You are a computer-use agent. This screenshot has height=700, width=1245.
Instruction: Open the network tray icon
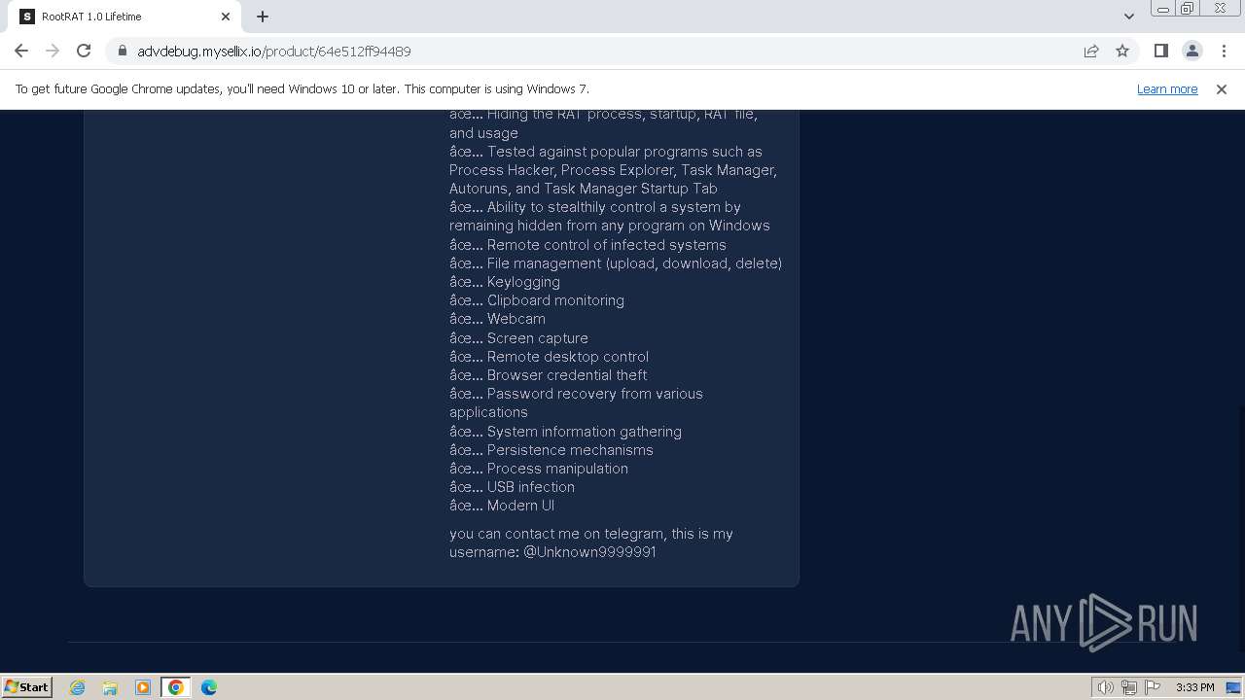(1129, 687)
